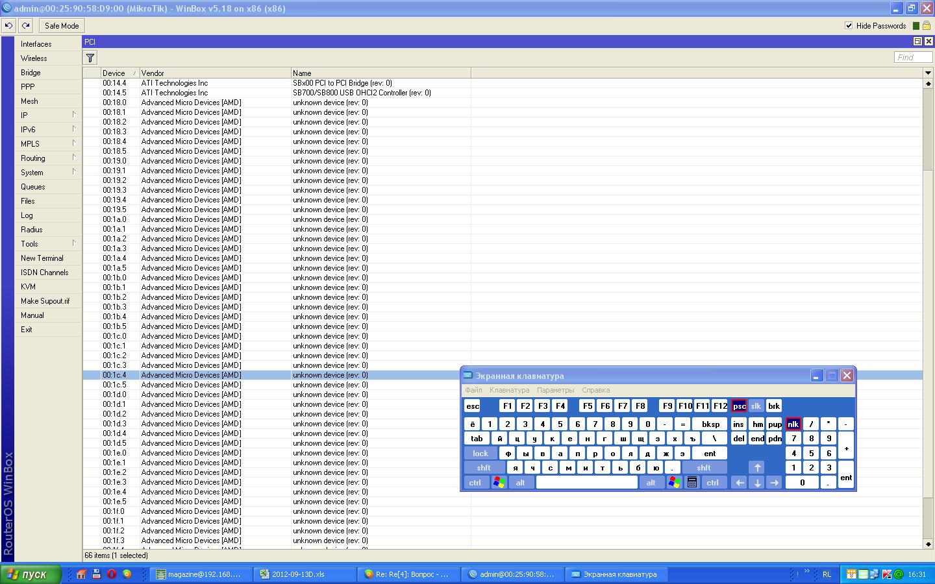Expand the IP submenu
This screenshot has width=935, height=584.
coord(48,116)
